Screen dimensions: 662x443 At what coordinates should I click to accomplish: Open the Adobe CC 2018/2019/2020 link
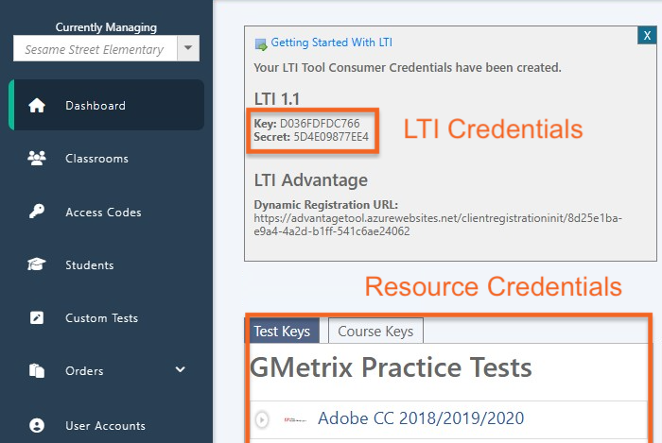tap(421, 418)
